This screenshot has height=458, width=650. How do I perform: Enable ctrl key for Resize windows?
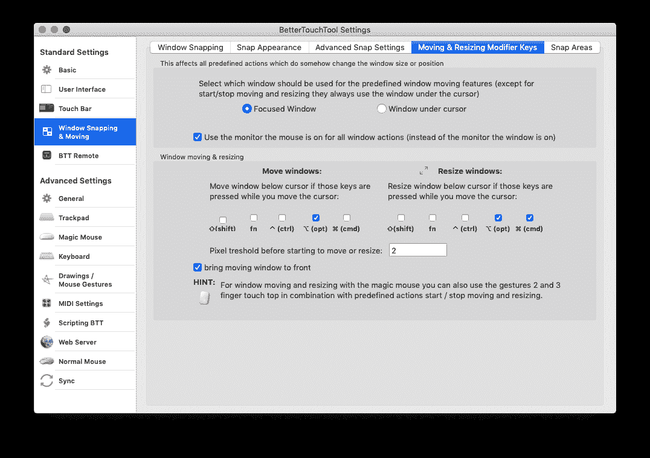pos(465,217)
